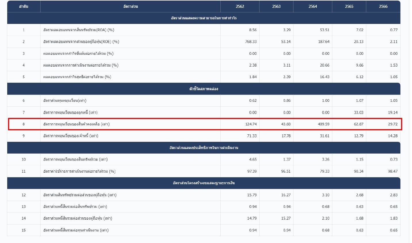This screenshot has width=412, height=243.
Task: Select value 16.27 in row 12
Action: pyautogui.click(x=286, y=195)
